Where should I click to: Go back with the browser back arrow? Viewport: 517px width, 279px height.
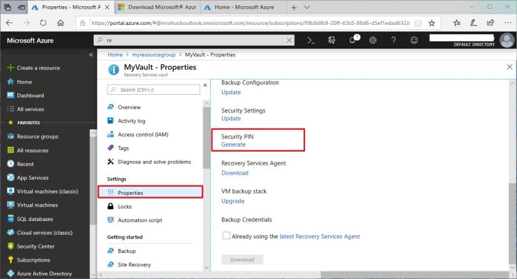click(9, 22)
